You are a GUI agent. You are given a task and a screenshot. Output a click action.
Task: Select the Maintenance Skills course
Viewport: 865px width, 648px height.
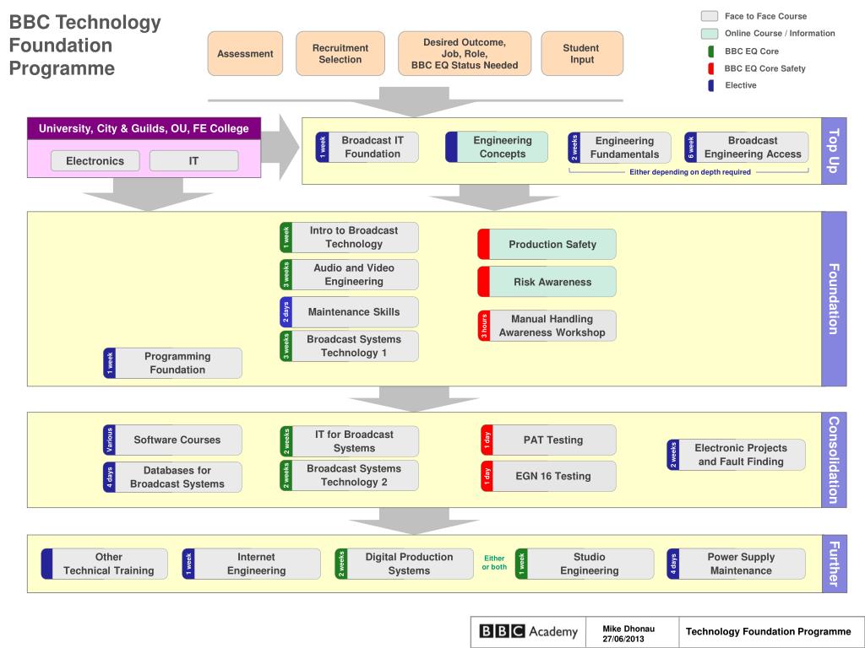(x=349, y=312)
